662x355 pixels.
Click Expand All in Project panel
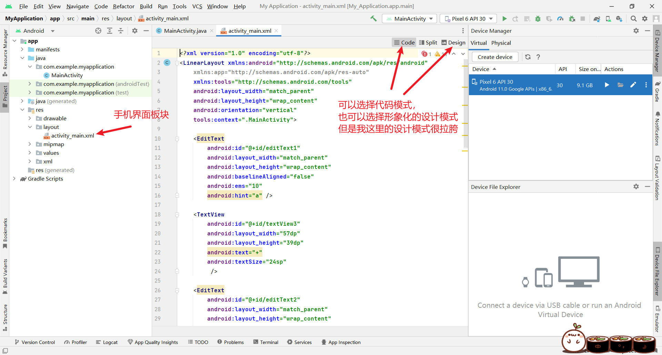pyautogui.click(x=110, y=31)
